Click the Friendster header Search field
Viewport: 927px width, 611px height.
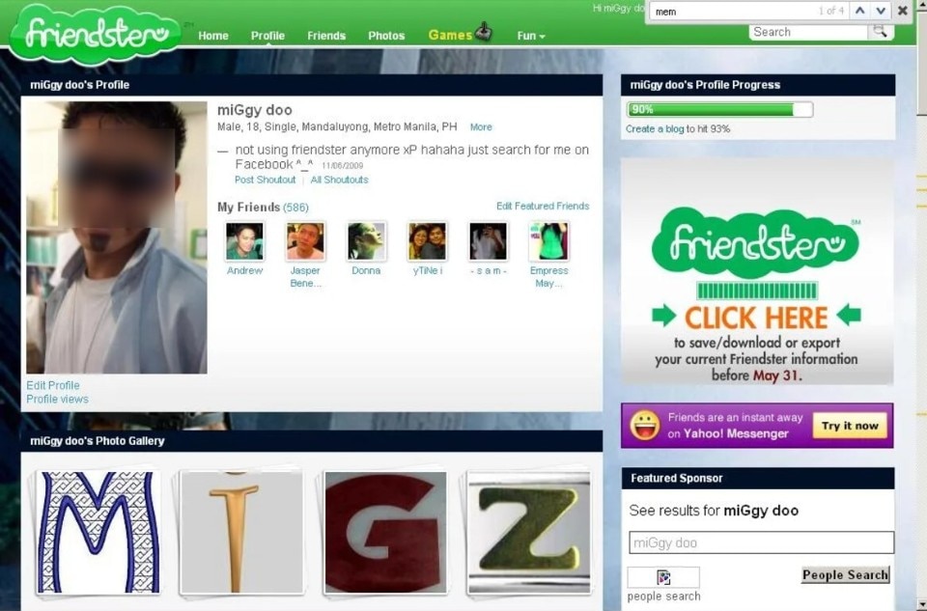pos(807,32)
